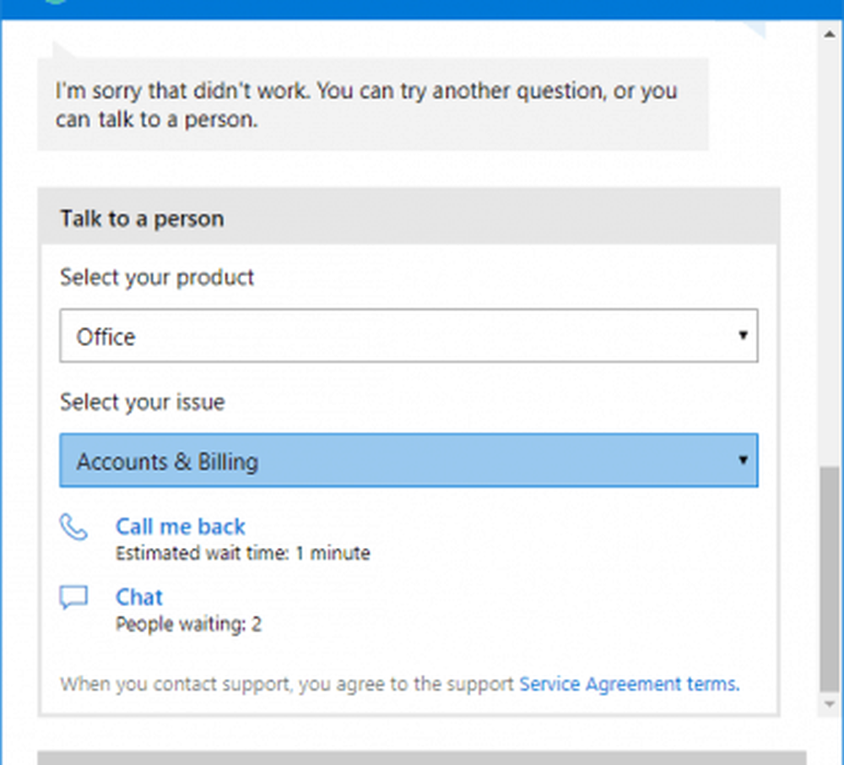Click the scrollbar down arrow
The width and height of the screenshot is (844, 765).
pos(830,703)
